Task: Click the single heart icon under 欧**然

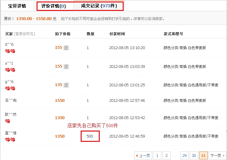Action: [x=8, y=121]
